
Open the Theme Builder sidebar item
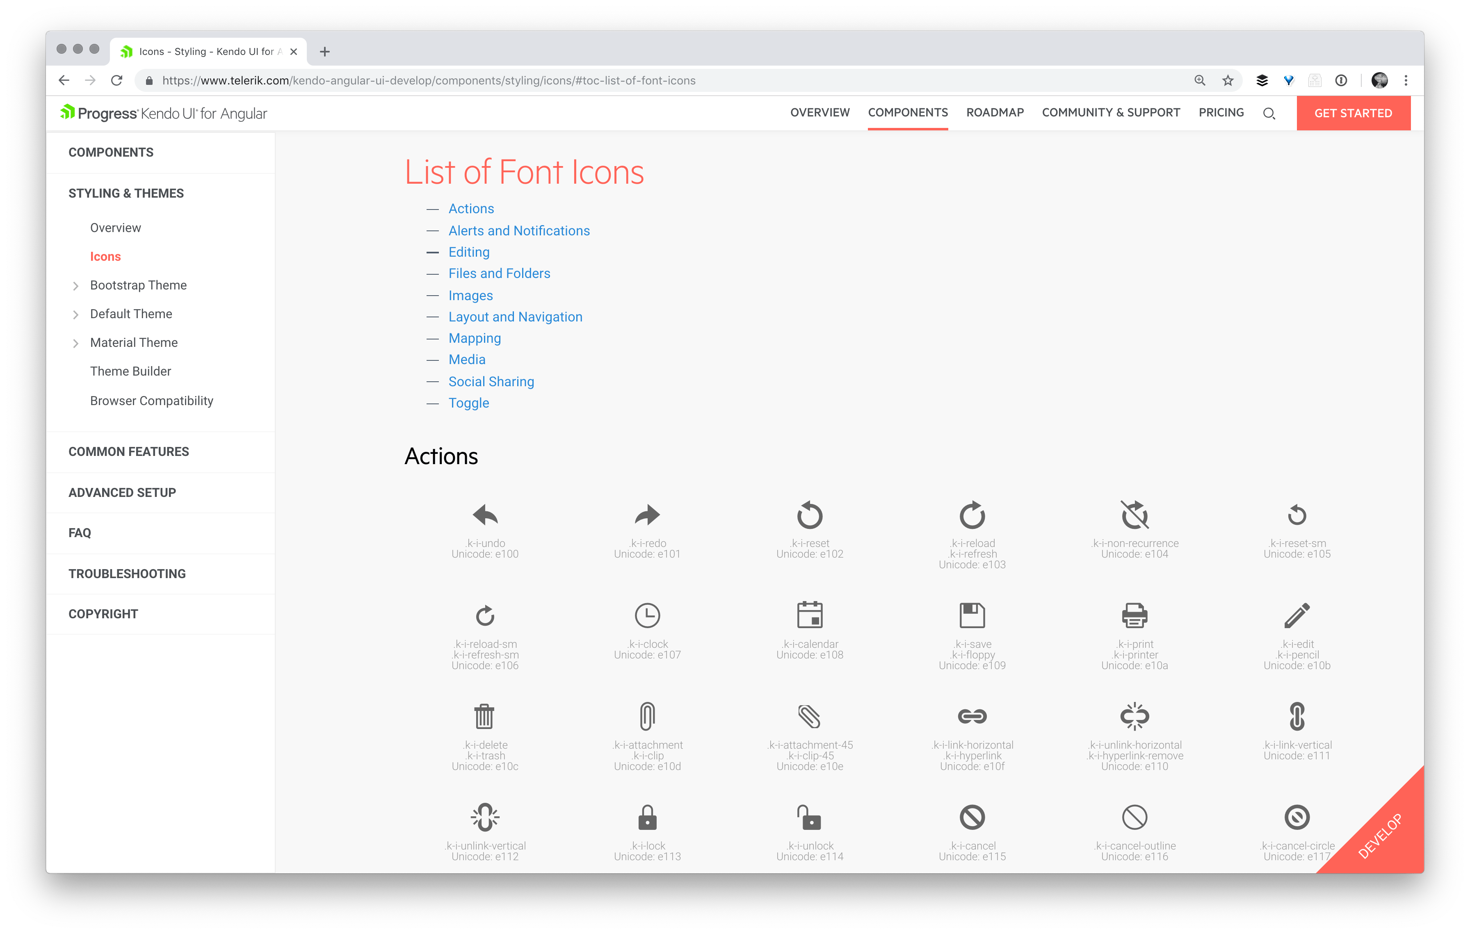click(131, 371)
